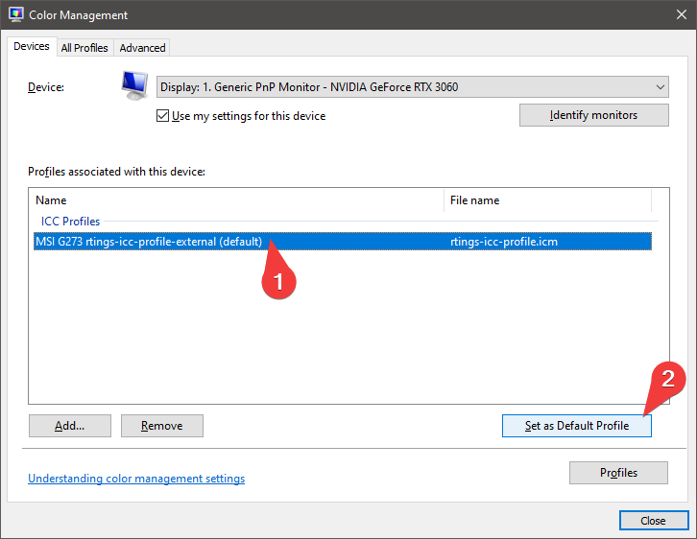Sort by the Name column header
The width and height of the screenshot is (697, 539).
pyautogui.click(x=235, y=200)
